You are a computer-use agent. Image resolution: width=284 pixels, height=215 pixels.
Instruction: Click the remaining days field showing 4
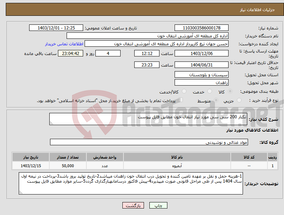pyautogui.click(x=108, y=53)
